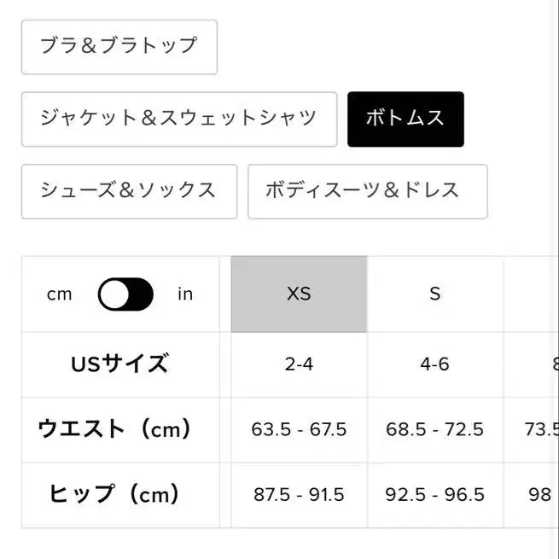Click the 68.5 - 72.5 waist cell
559x559 pixels.
435,429
